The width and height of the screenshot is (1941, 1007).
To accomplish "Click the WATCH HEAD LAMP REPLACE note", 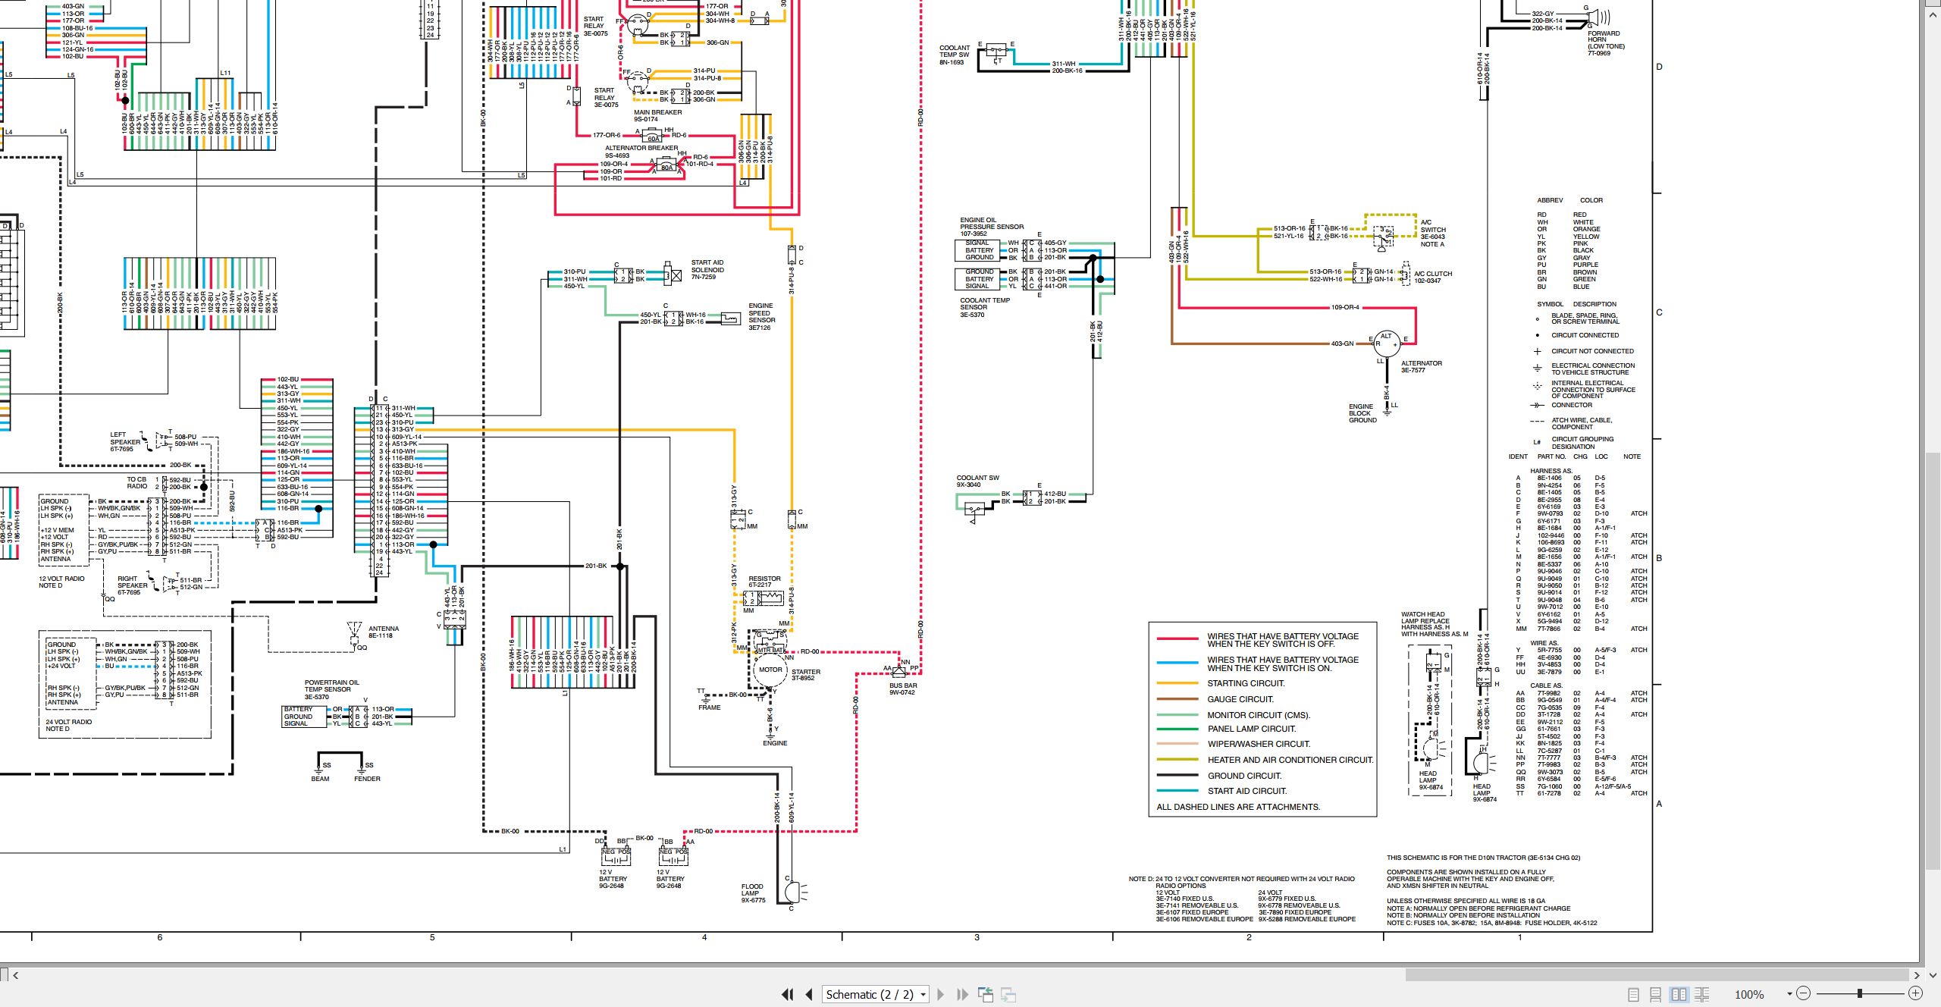I will 1435,624.
